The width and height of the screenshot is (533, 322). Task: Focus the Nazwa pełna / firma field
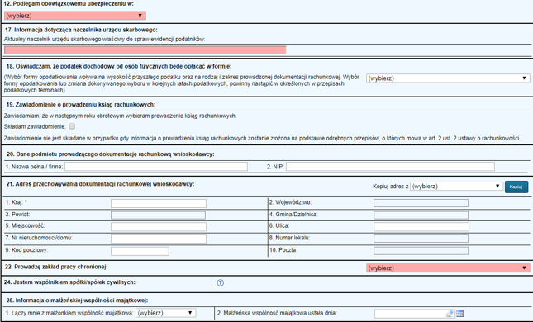pyautogui.click(x=156, y=167)
